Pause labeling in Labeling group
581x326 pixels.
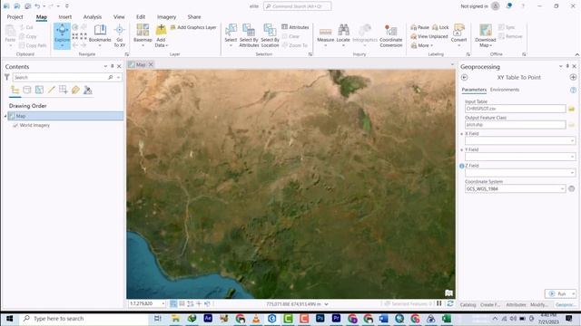coord(419,27)
